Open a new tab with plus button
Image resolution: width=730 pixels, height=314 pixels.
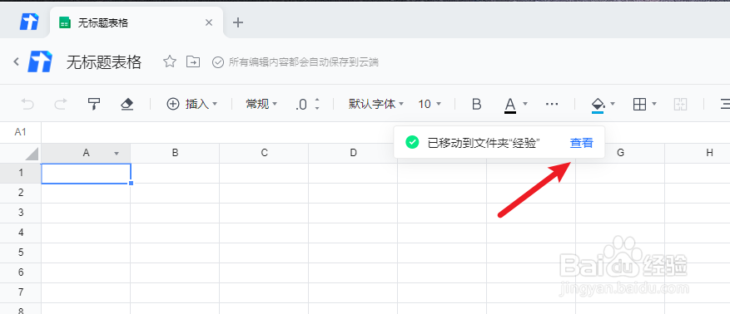tap(238, 22)
